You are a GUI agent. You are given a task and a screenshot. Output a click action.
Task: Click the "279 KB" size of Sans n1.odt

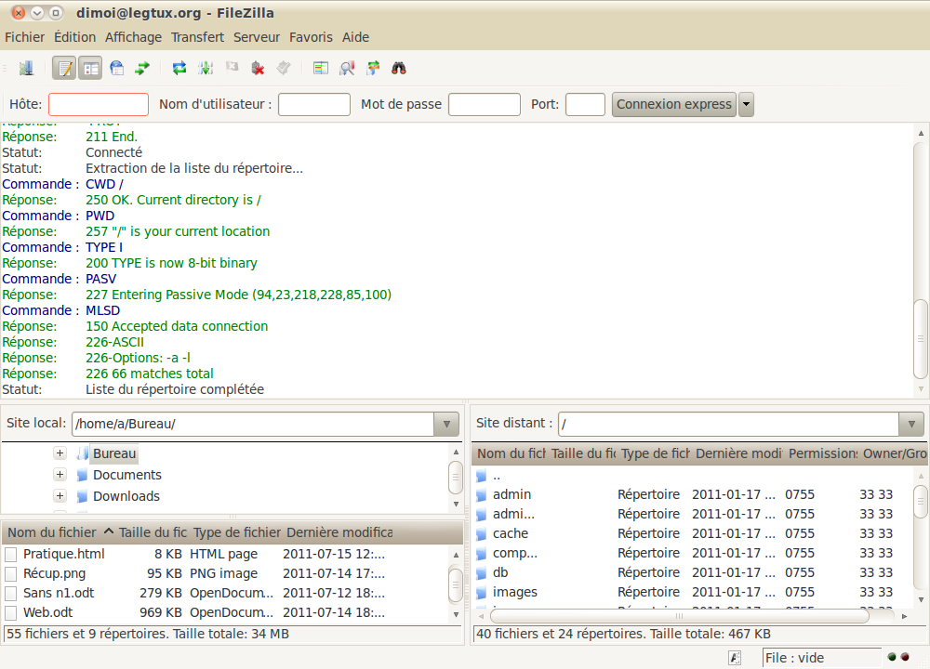coord(161,593)
